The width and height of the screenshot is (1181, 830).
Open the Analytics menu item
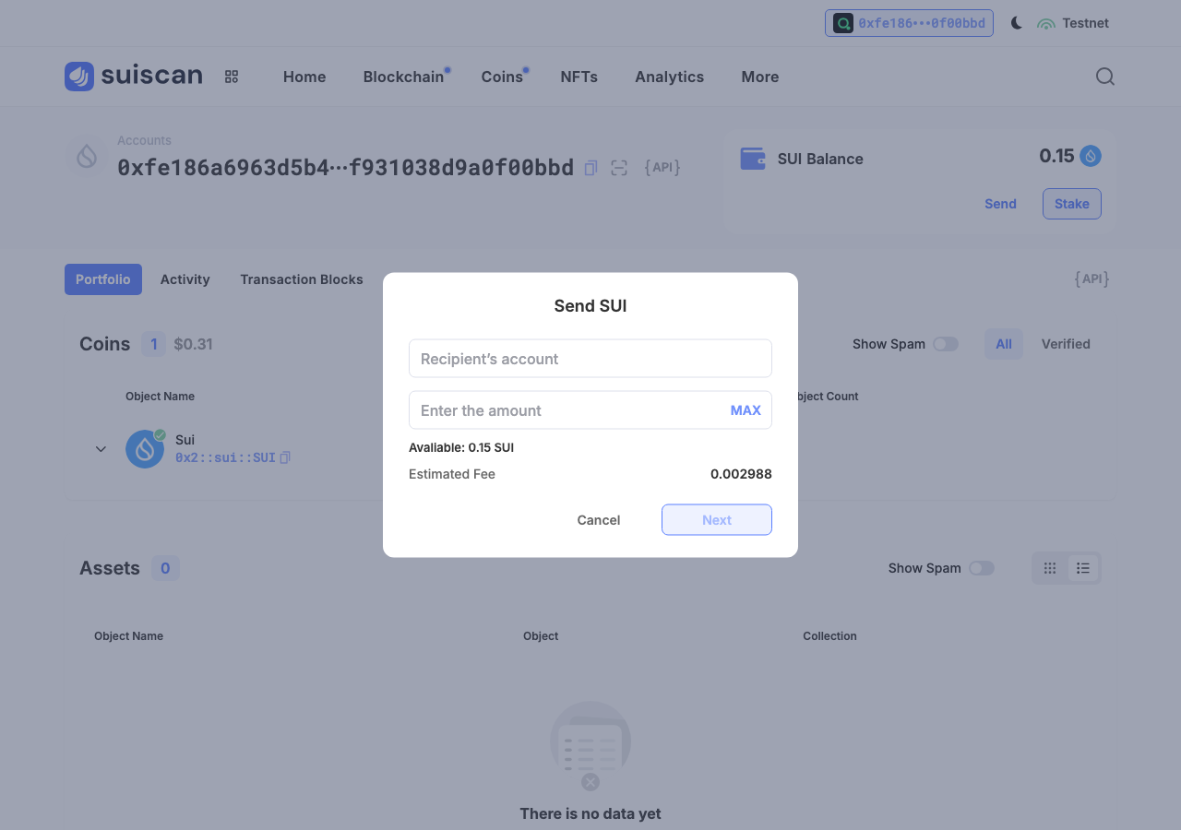click(669, 77)
